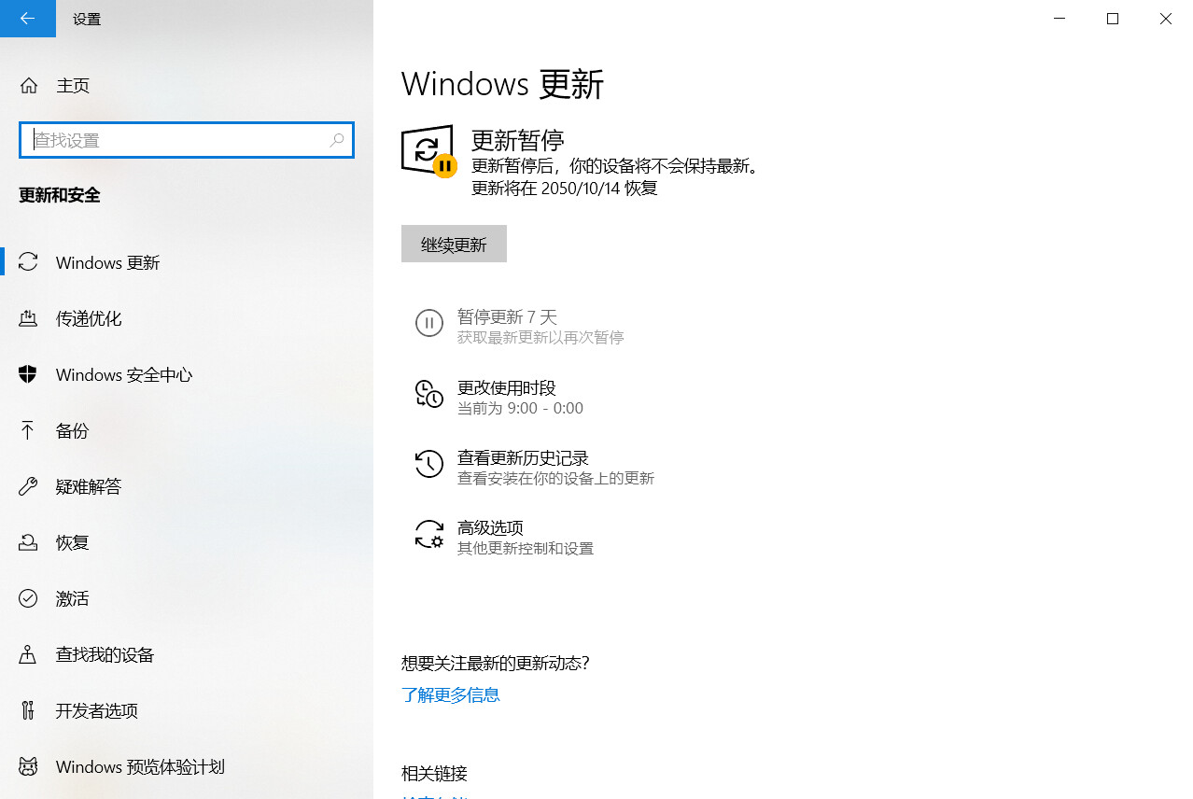Open the 恢复 sidebar section
Image resolution: width=1193 pixels, height=799 pixels.
(x=187, y=542)
